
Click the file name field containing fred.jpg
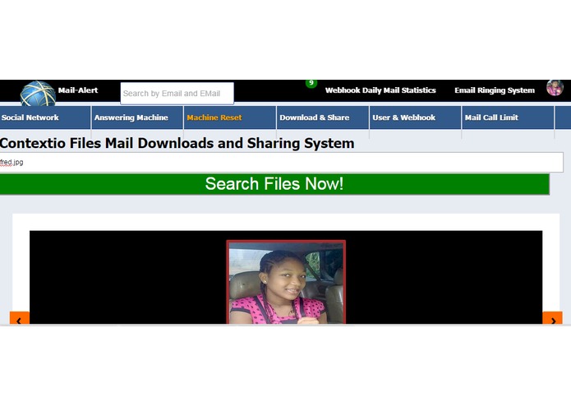pyautogui.click(x=282, y=163)
